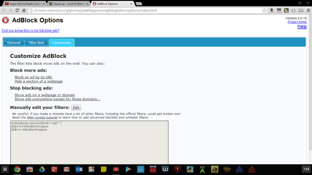Image resolution: width=312 pixels, height=175 pixels.
Task: Open the Project home link
Action: [x=297, y=22]
